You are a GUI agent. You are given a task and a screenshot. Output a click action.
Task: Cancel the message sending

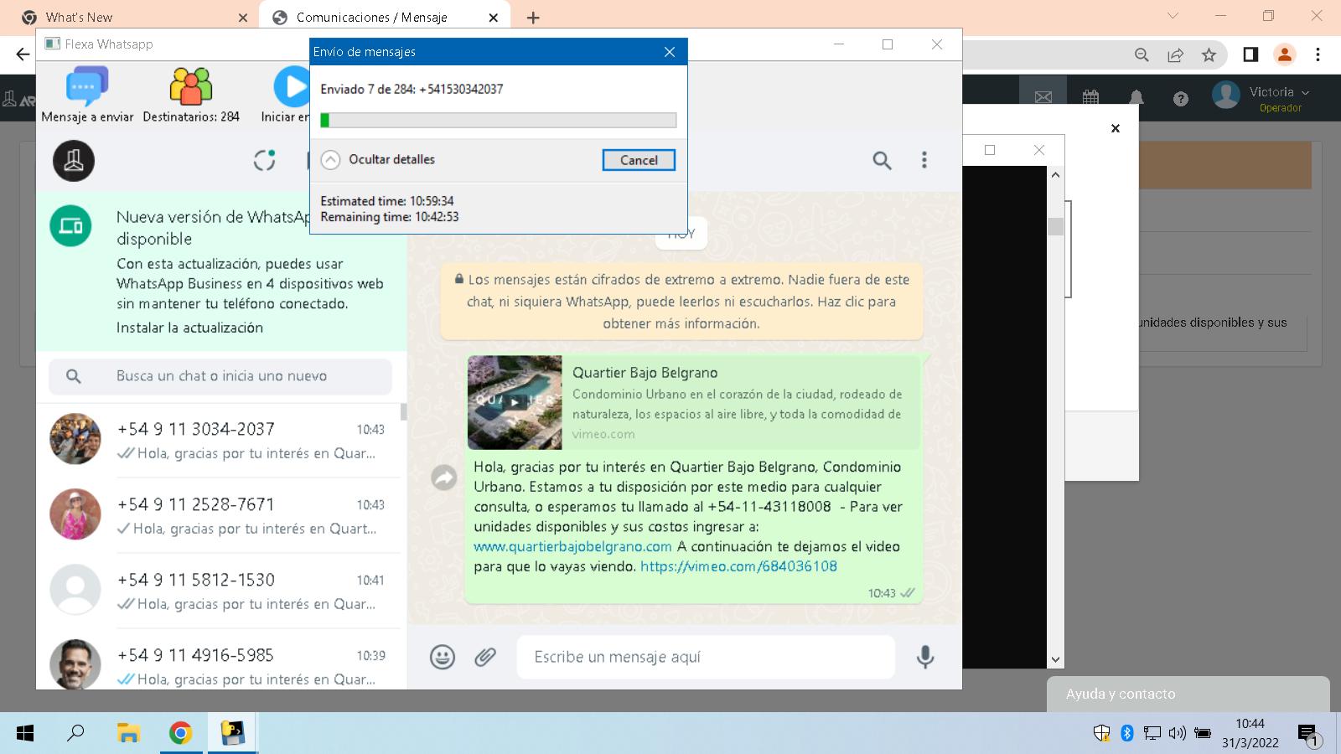pyautogui.click(x=639, y=160)
